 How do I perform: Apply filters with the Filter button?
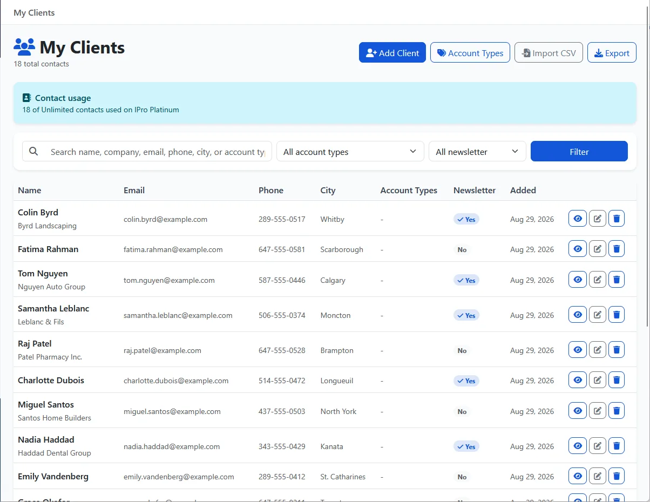579,152
